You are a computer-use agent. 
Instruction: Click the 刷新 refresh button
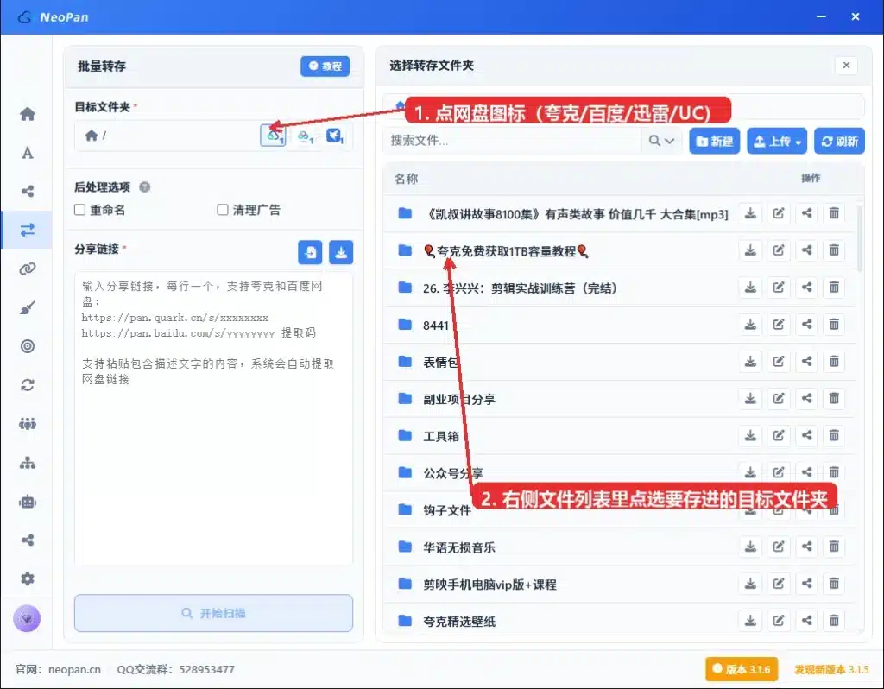point(839,141)
